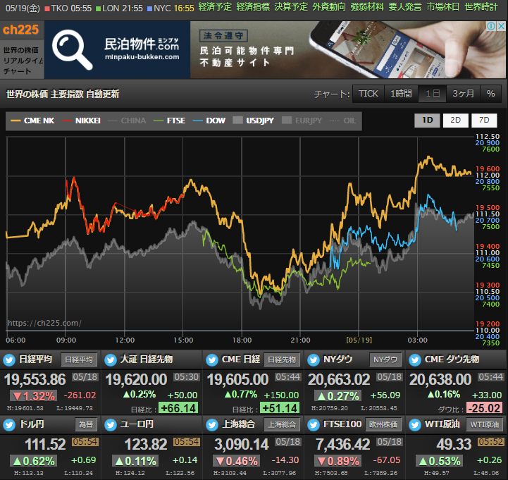Click the WTI crude price 49.33

point(454,444)
